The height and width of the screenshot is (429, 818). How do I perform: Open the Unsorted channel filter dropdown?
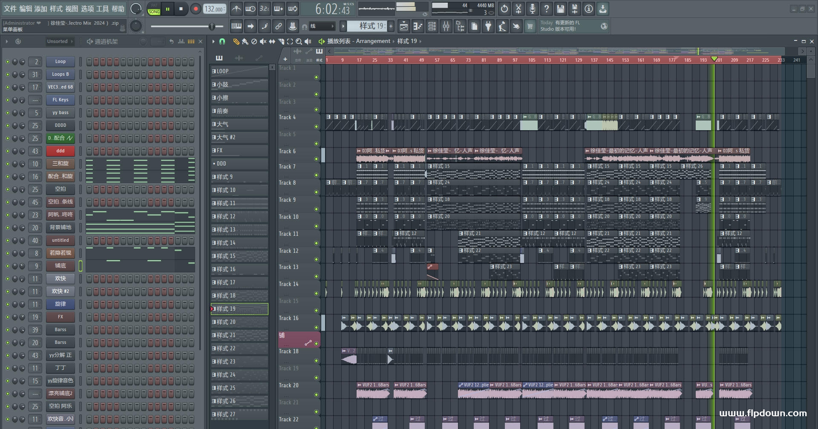60,41
